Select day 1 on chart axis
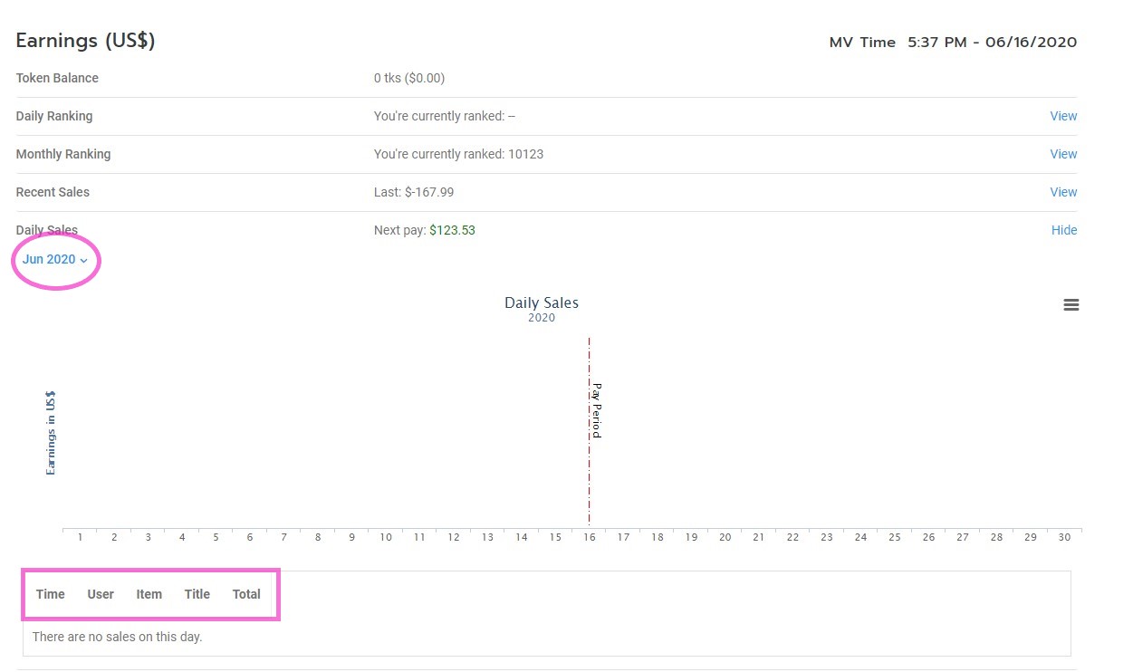The height and width of the screenshot is (672, 1133). (x=81, y=537)
